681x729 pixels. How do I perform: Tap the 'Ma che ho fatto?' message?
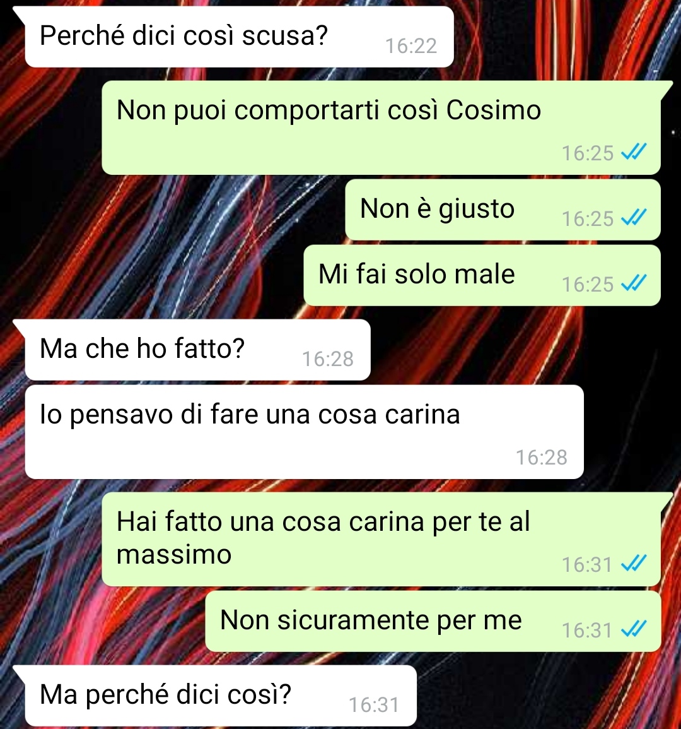[x=197, y=350]
